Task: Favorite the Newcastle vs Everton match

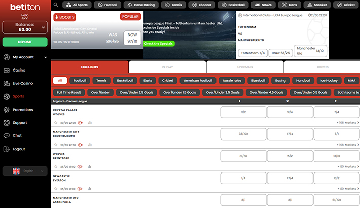Action: pos(56,189)
